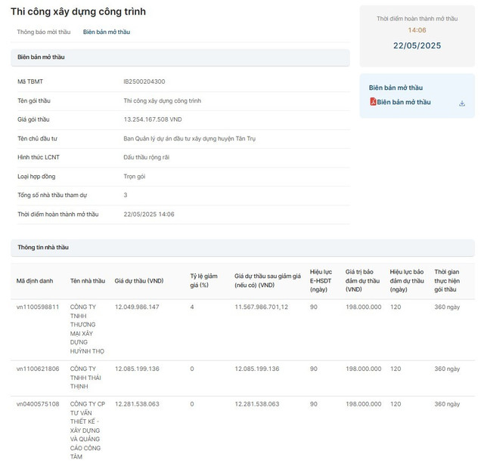Select the Mã TBMT value IB2500204300
The height and width of the screenshot is (463, 484).
pos(144,82)
